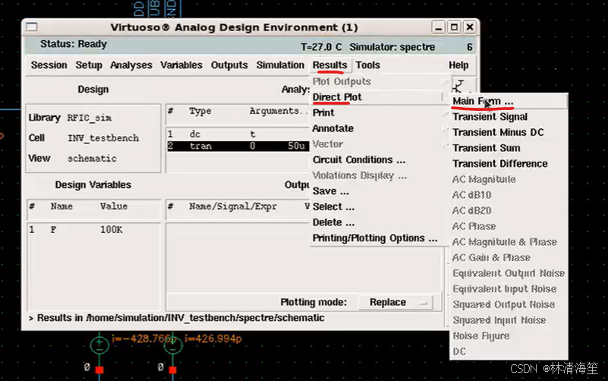Select the dc analysis row

click(x=238, y=134)
